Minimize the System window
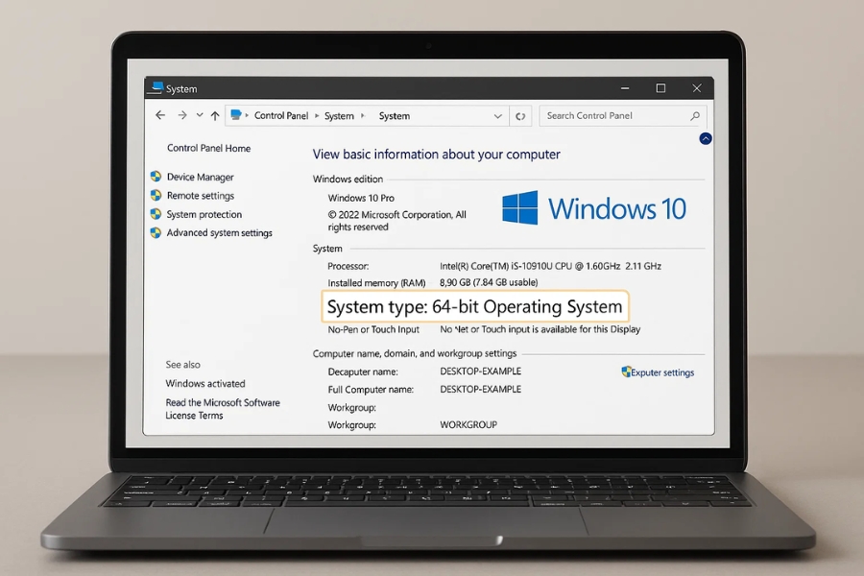The height and width of the screenshot is (576, 864). (x=625, y=88)
